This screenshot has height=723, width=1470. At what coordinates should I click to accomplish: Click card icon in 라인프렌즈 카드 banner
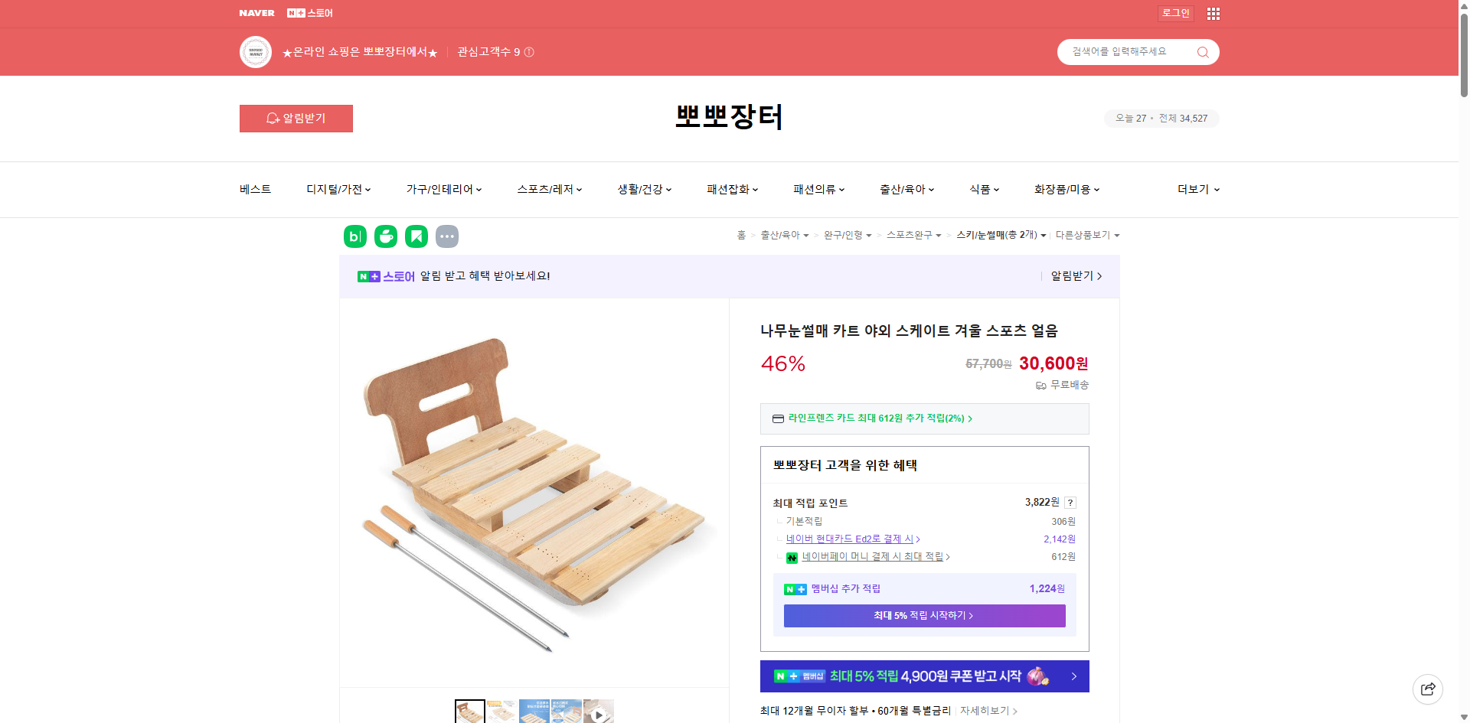[x=776, y=418]
